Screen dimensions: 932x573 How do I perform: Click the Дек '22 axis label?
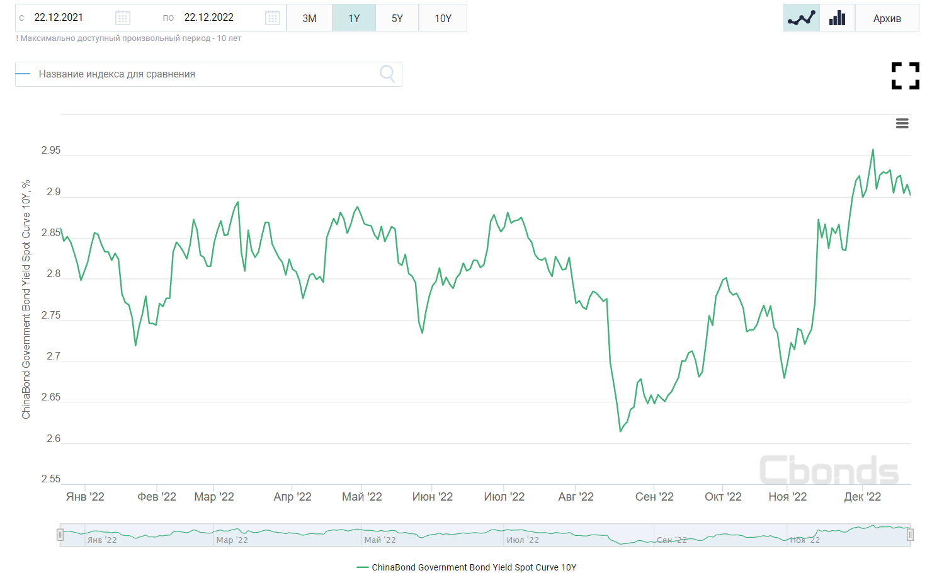coord(863,497)
